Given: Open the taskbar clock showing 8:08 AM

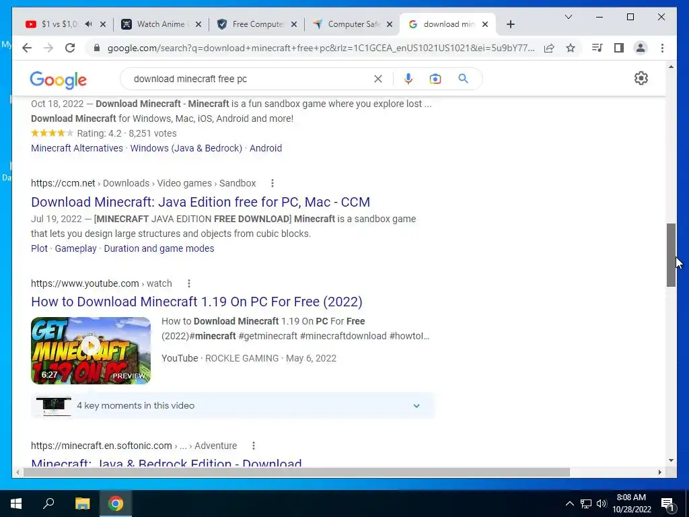Looking at the screenshot, I should (631, 504).
